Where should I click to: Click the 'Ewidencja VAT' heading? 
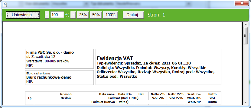point(115,58)
